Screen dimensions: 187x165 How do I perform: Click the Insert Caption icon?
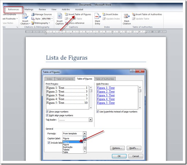point(59,16)
